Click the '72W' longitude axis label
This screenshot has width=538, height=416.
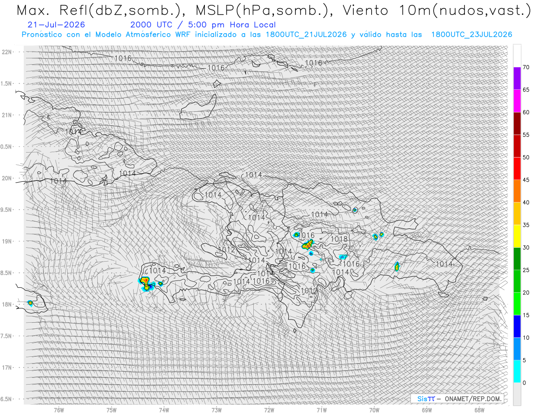pyautogui.click(x=269, y=410)
